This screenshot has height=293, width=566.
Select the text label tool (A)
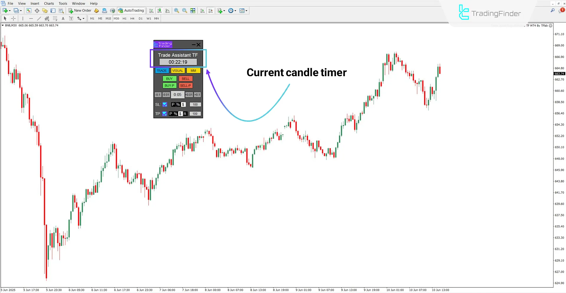click(x=63, y=18)
